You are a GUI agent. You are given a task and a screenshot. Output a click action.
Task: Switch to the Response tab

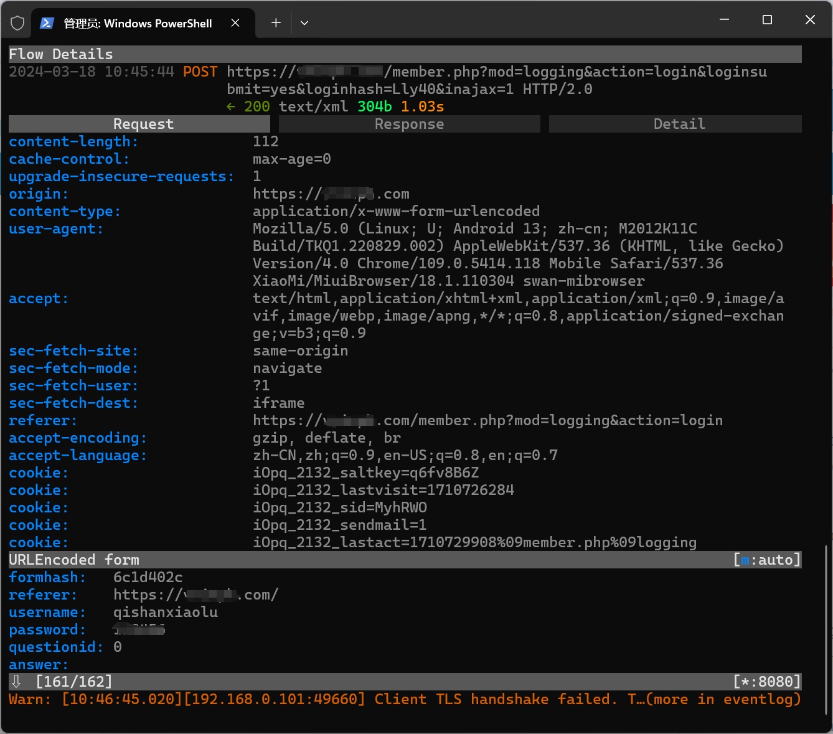410,124
